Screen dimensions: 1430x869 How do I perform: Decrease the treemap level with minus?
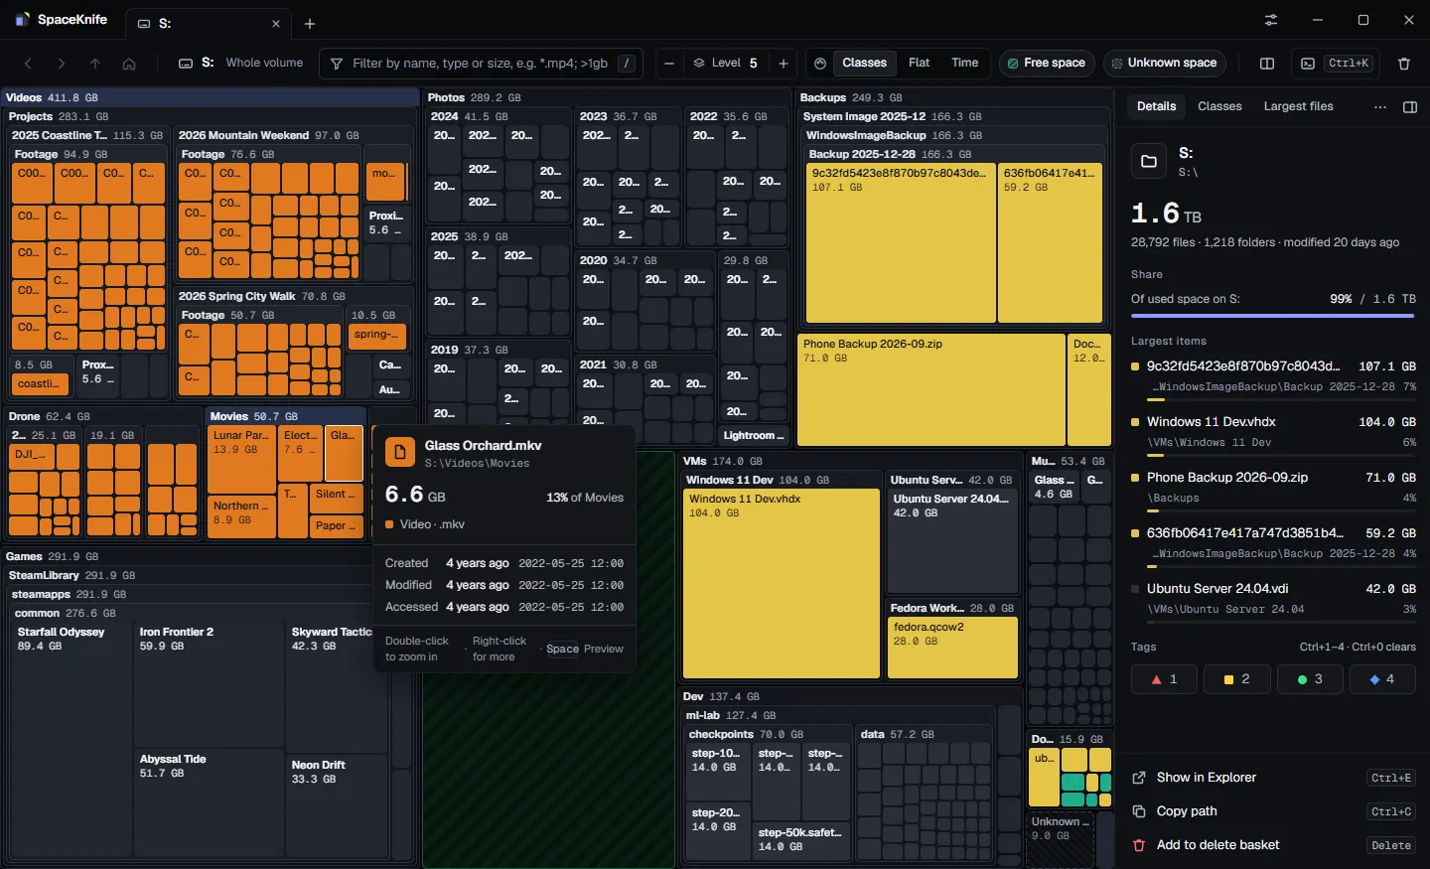tap(669, 64)
